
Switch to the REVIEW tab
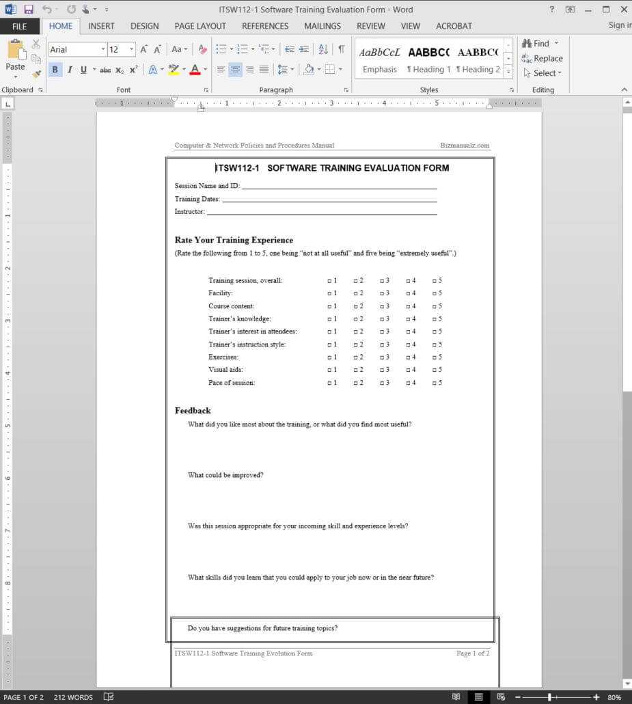pyautogui.click(x=371, y=27)
